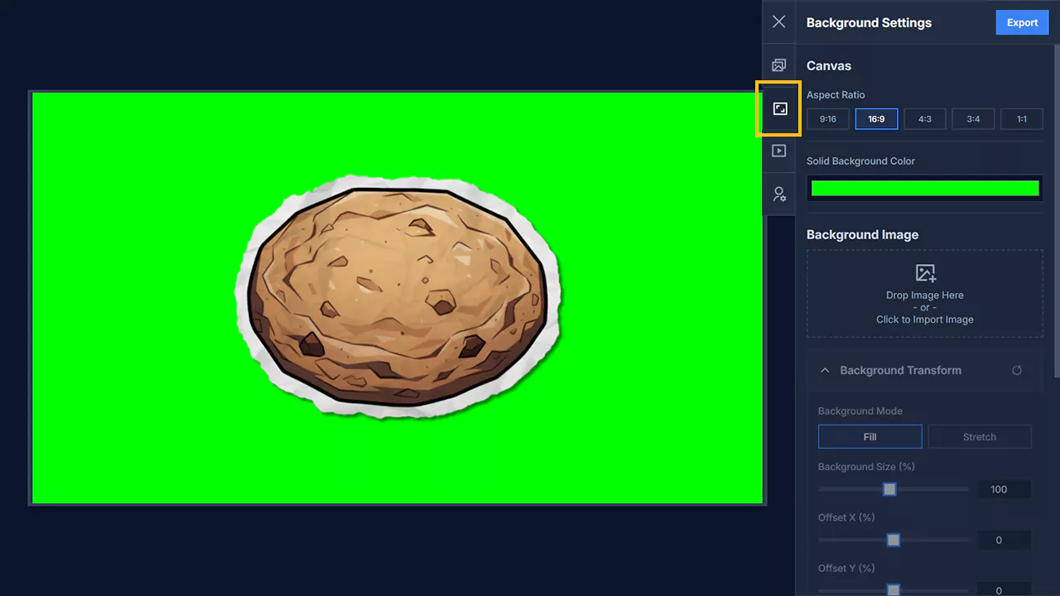Screen dimensions: 1060x596
Task: Reset Background Transform with circular arrow icon
Action: click(x=1017, y=370)
